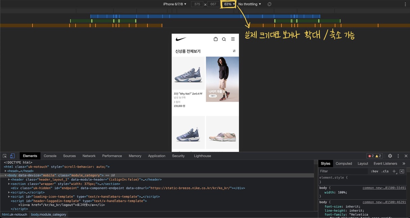Click the device width field showing 375
Image resolution: width=410 pixels, height=218 pixels.
197,4
